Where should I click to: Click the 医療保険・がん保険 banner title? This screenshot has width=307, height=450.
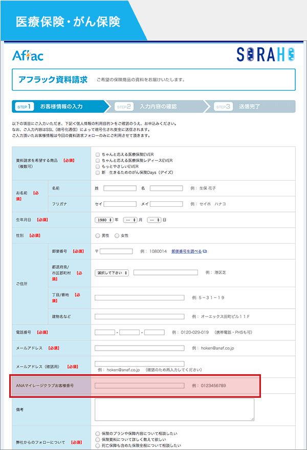[x=68, y=22]
